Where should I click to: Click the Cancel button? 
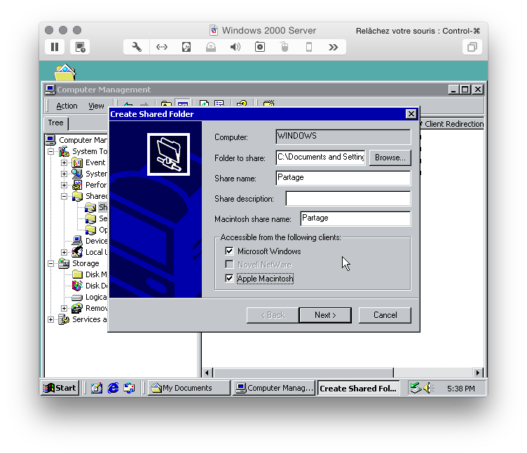pos(385,315)
